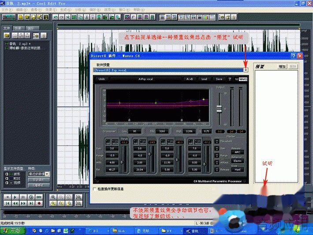Toggle the 视频 video file type checkbox
The width and height of the screenshot is (313, 235).
[x=7, y=183]
